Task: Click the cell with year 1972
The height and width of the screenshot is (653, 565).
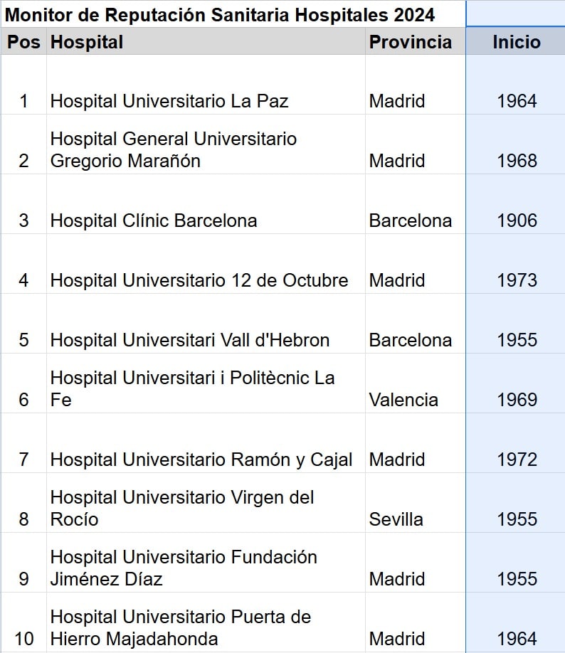Action: [517, 460]
